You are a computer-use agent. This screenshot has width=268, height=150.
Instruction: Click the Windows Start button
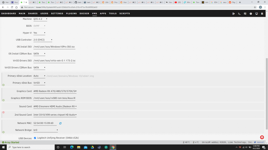tap(3, 147)
